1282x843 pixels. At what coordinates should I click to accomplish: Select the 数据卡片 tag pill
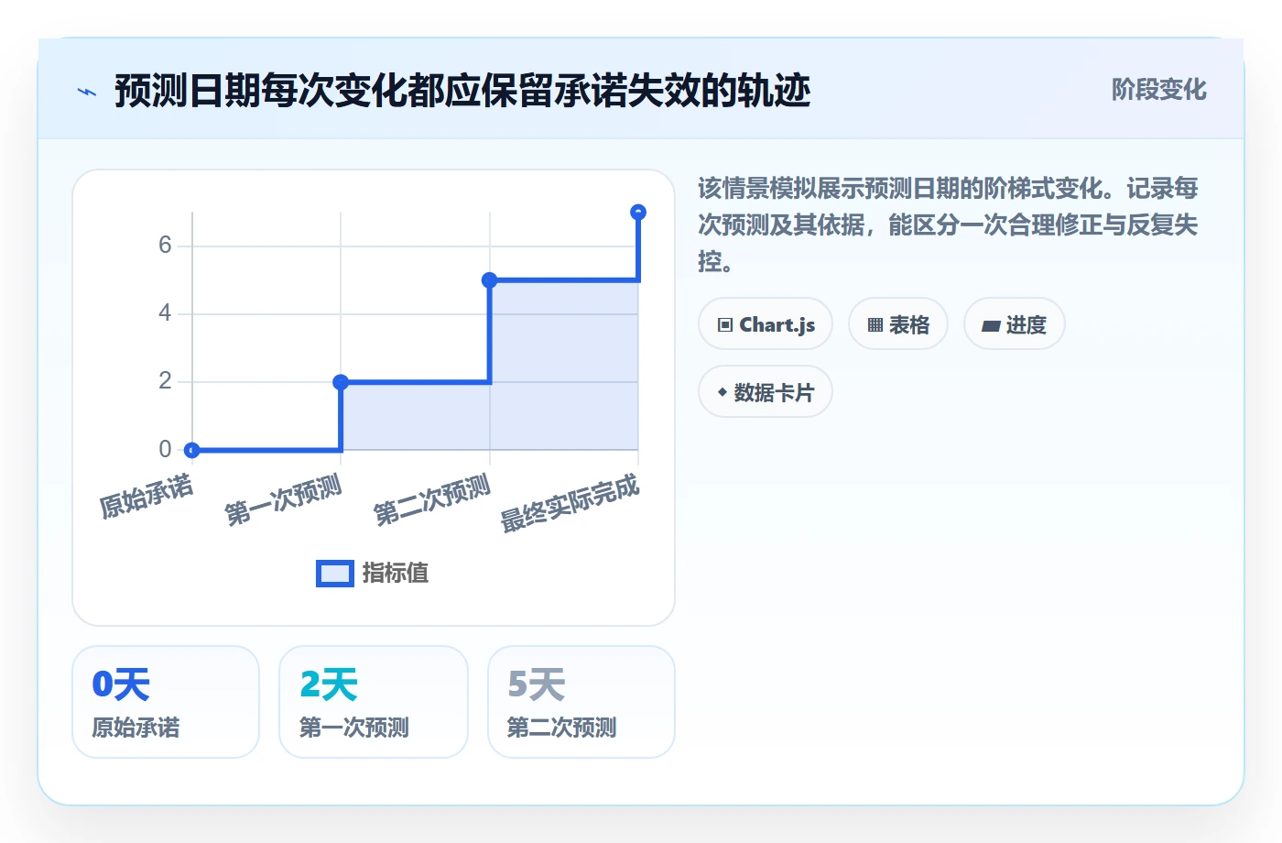pyautogui.click(x=766, y=392)
